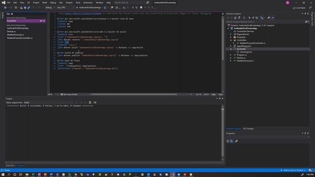Open File Explorer from taskbar

[27, 175]
